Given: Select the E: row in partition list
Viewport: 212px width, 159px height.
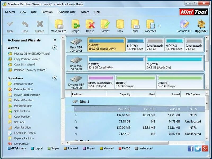Looking at the screenshot, I should tap(139, 115).
